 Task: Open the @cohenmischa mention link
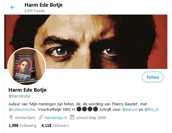(22, 109)
